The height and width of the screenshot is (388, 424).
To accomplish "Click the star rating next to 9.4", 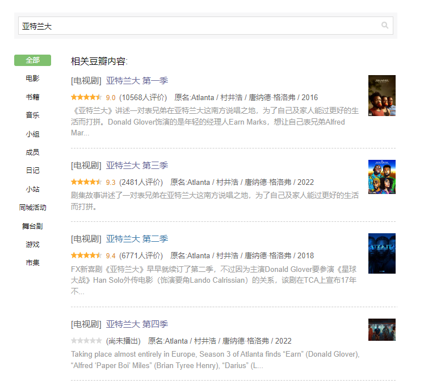I will [x=86, y=255].
